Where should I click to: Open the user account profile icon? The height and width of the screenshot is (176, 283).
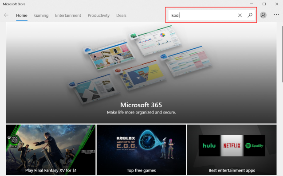tap(263, 15)
